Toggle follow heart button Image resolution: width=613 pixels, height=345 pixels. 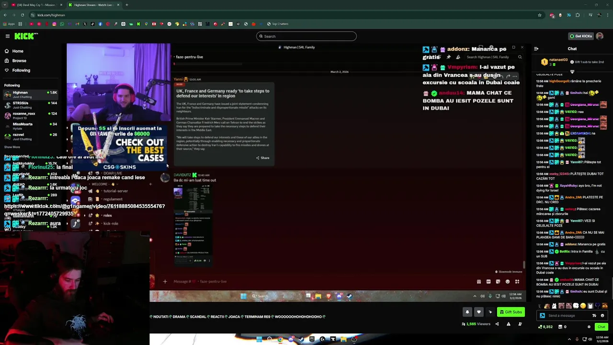pyautogui.click(x=478, y=312)
